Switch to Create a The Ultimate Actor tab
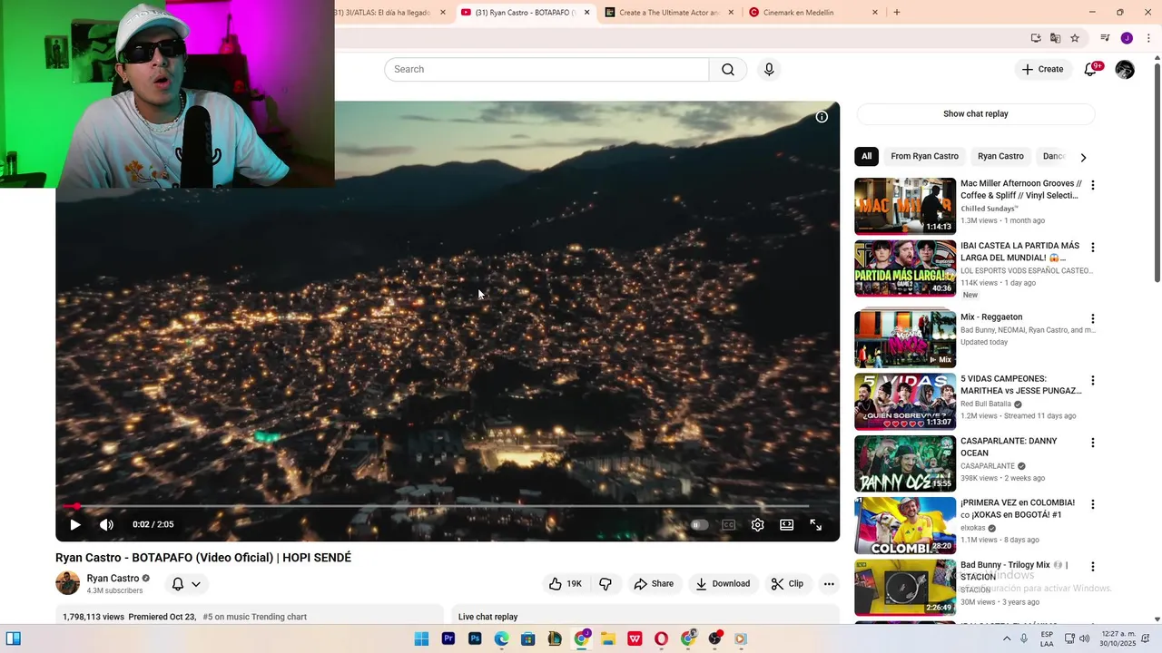 pos(668,13)
